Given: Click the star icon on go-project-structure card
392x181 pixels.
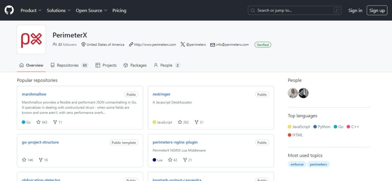Looking at the screenshot, I should tap(24, 160).
